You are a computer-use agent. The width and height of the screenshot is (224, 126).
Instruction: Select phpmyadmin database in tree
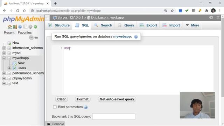(22, 78)
